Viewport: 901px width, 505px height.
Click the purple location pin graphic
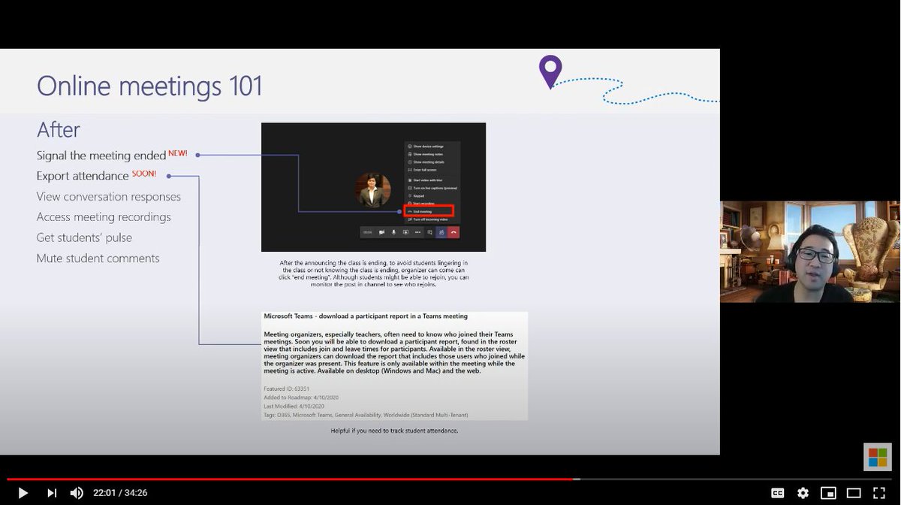click(550, 71)
